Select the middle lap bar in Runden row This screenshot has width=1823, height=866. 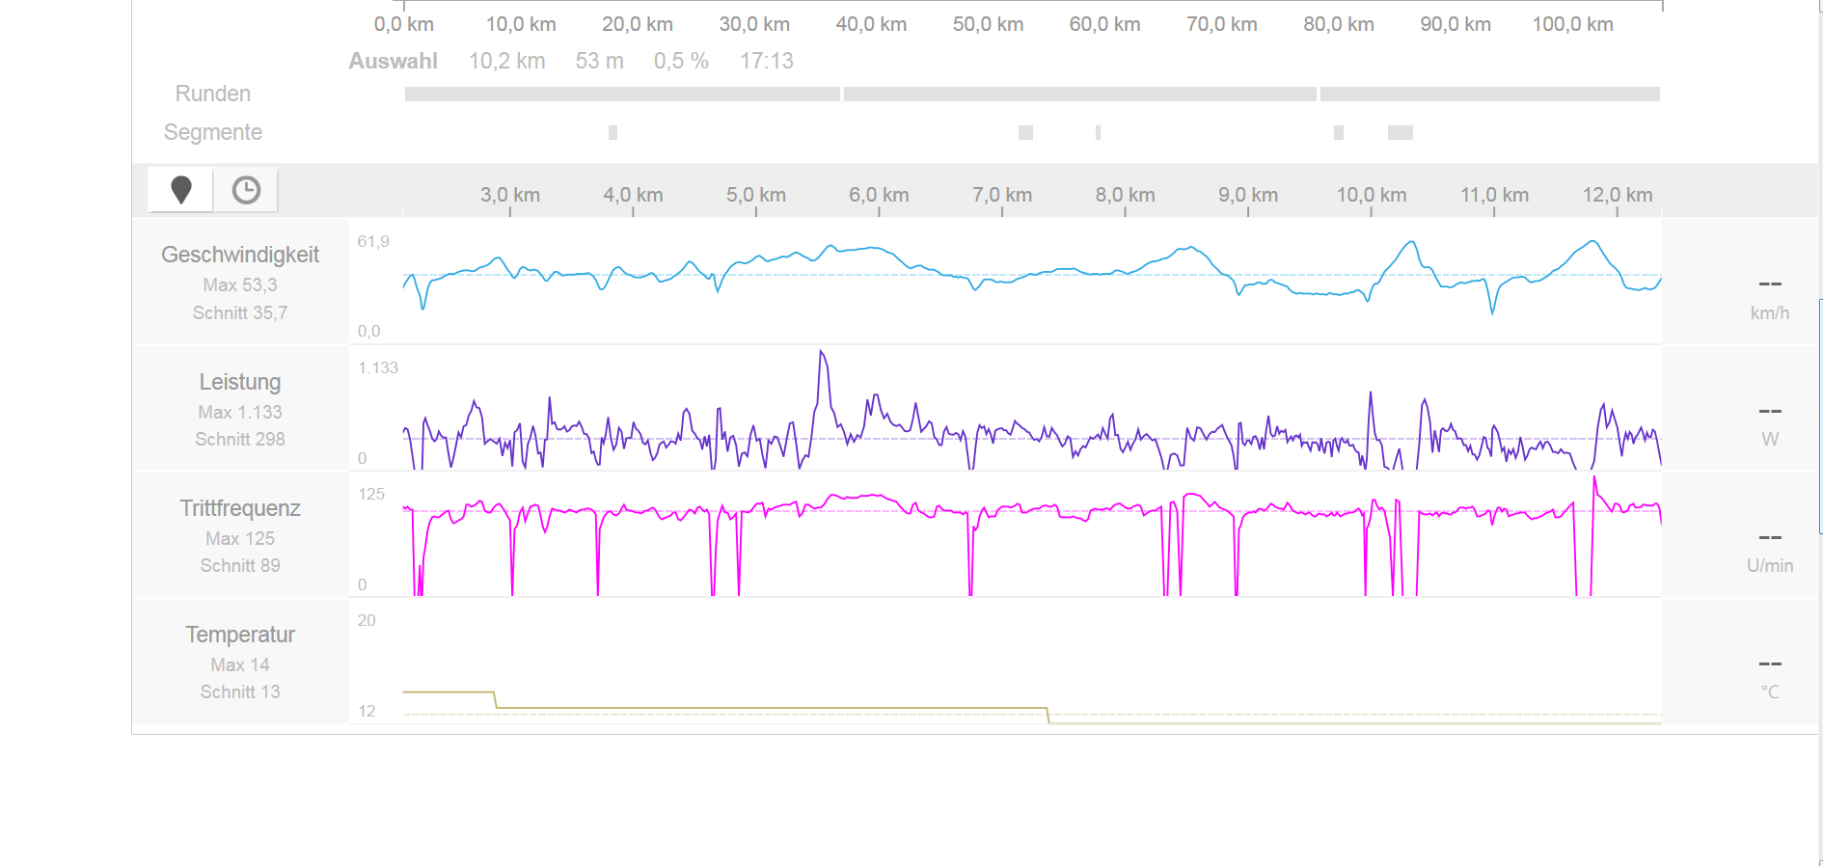point(1079,95)
